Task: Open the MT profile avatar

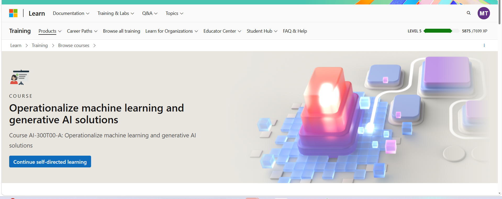Action: (484, 13)
